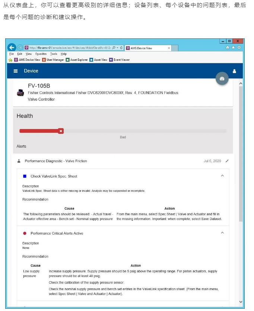Open Asset Explorer bookmark
The image size is (254, 311).
[x=77, y=60]
